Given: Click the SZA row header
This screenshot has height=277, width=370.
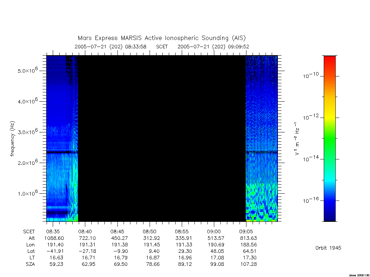Looking at the screenshot, I should (30, 264).
